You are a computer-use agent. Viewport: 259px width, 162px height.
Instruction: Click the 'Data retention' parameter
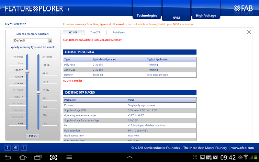pos(72,131)
